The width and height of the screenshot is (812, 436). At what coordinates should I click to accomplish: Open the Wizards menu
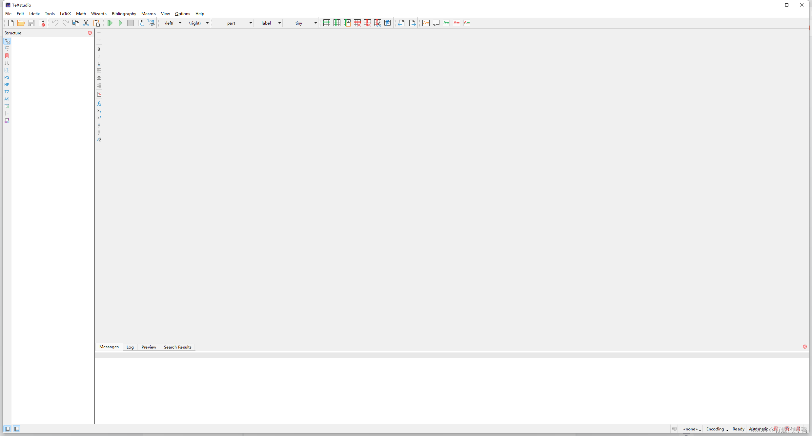(x=98, y=13)
